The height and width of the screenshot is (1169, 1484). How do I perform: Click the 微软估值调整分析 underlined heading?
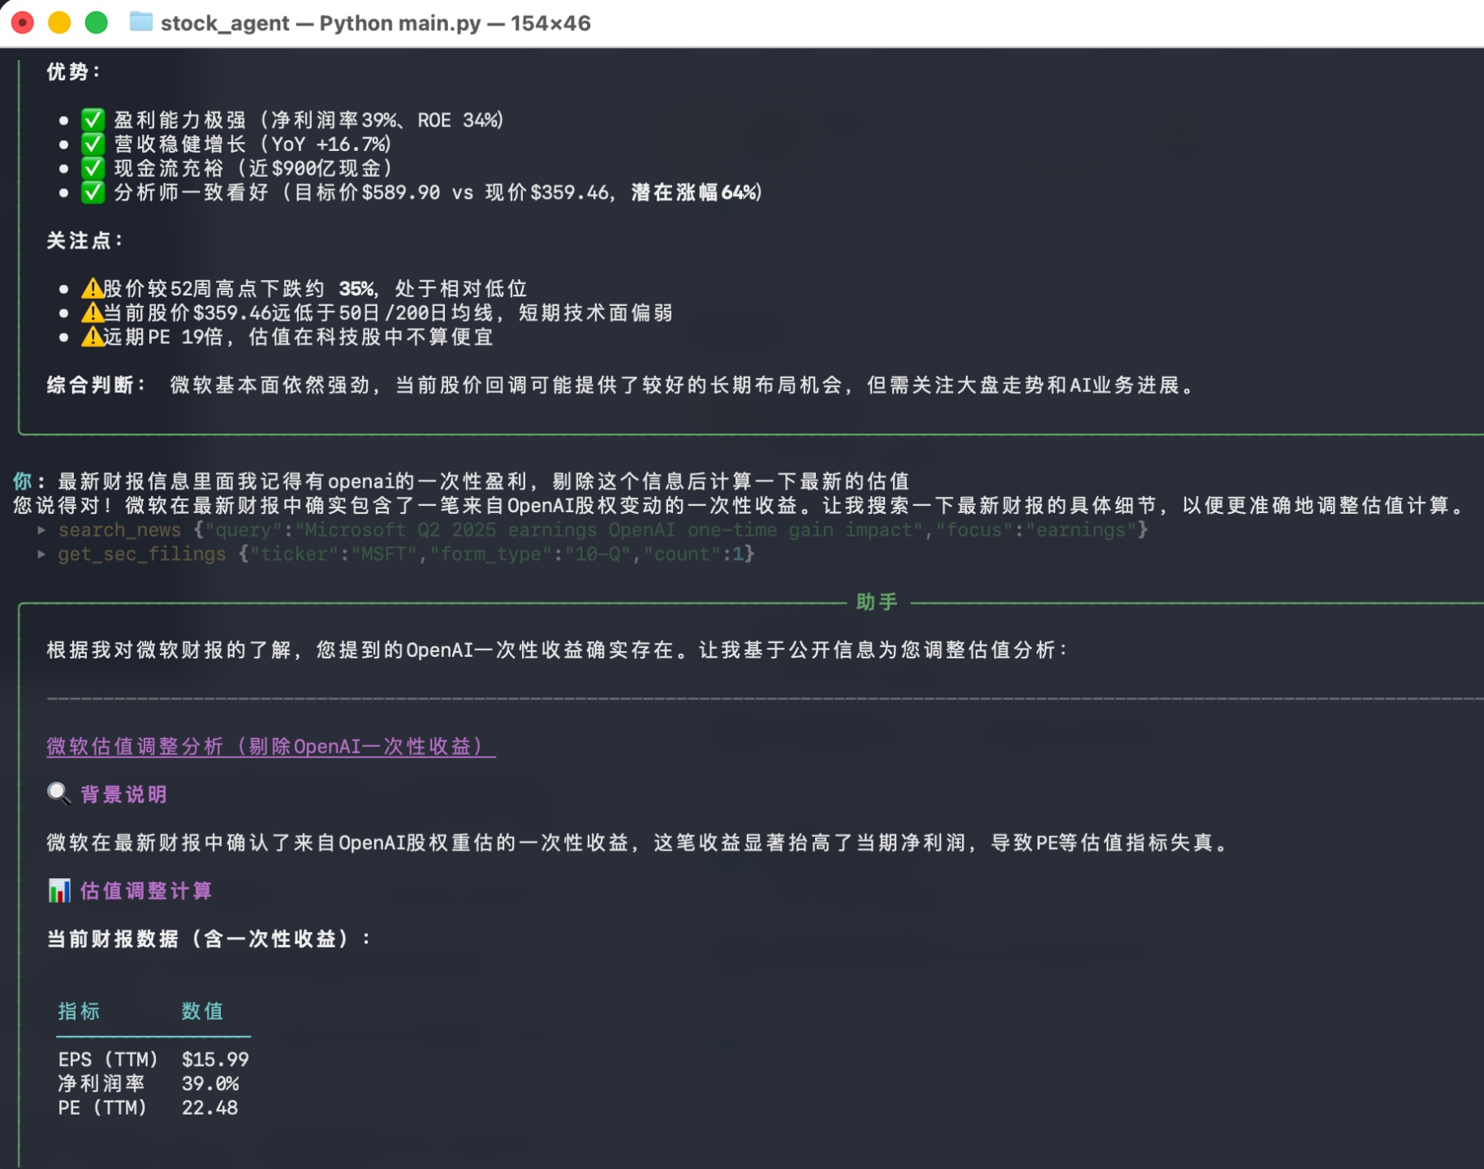pyautogui.click(x=270, y=746)
